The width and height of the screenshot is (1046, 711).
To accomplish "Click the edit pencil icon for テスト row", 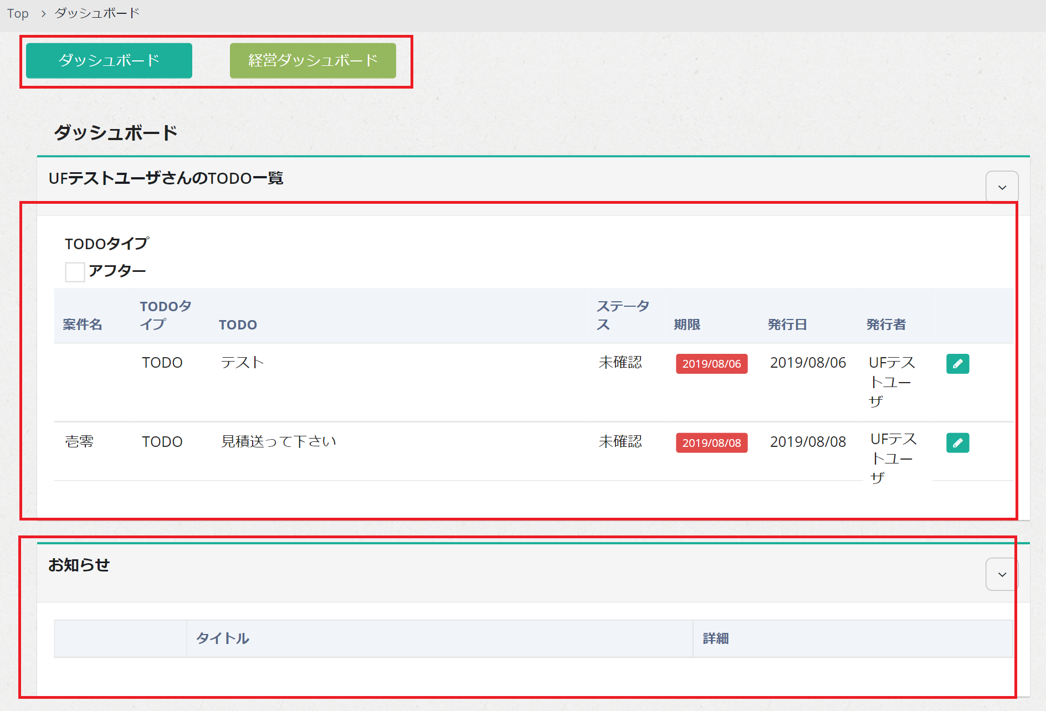I will point(957,364).
